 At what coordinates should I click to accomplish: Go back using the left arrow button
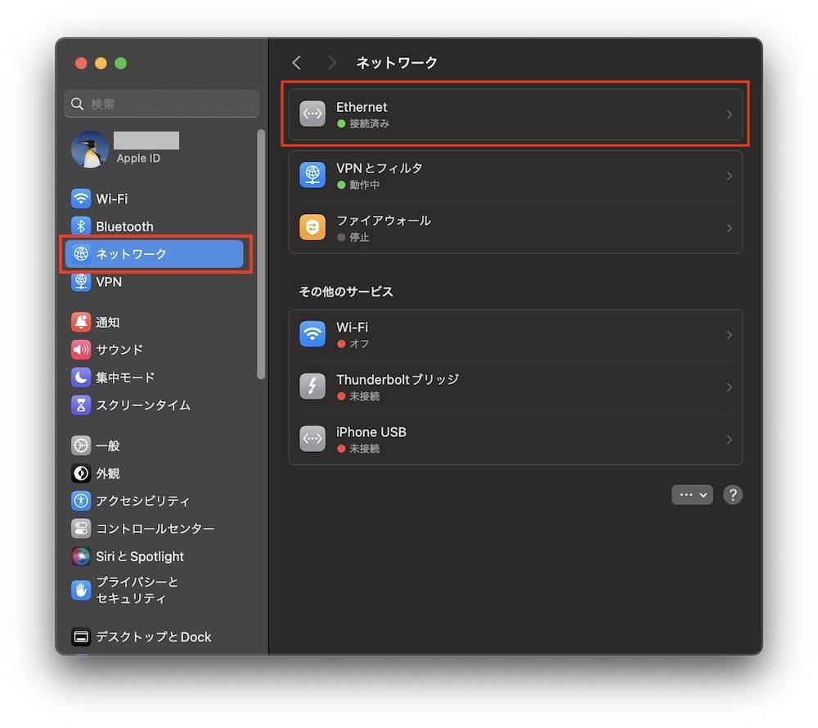click(x=297, y=63)
